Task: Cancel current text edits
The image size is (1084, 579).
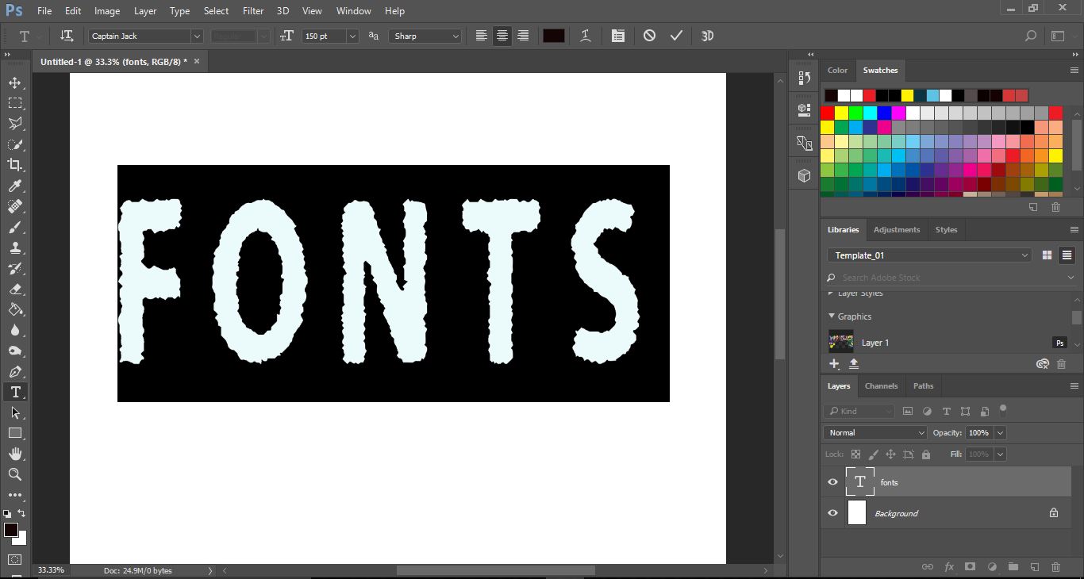Action: [x=649, y=36]
